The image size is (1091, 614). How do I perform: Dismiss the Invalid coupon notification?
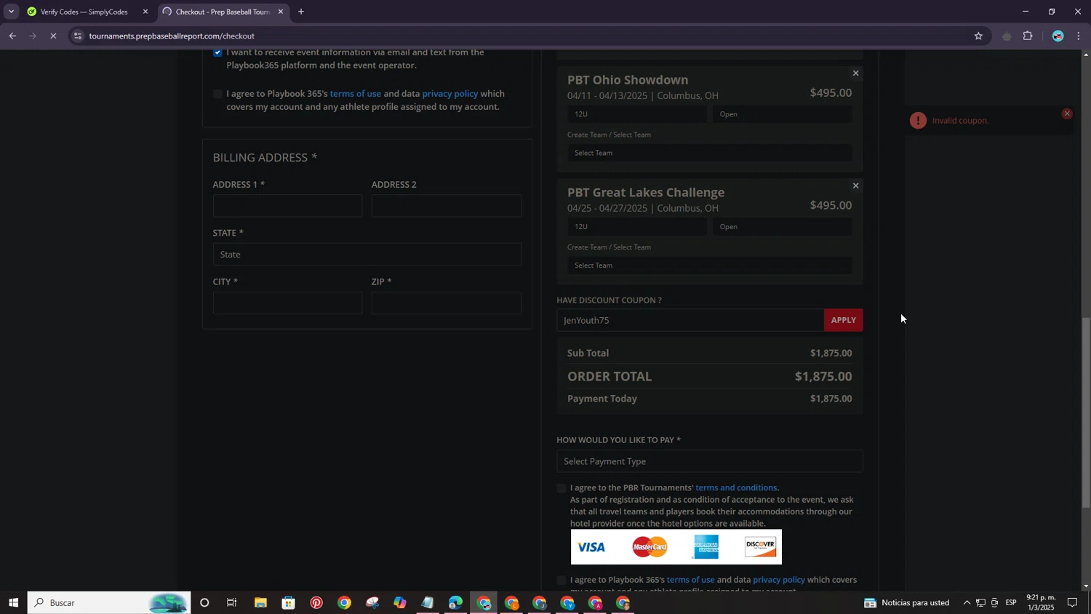click(x=1067, y=113)
